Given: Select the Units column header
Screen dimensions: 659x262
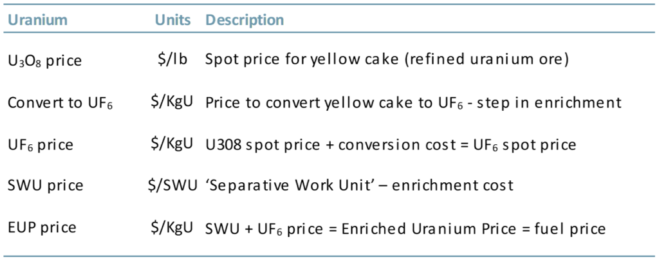Looking at the screenshot, I should tap(172, 20).
